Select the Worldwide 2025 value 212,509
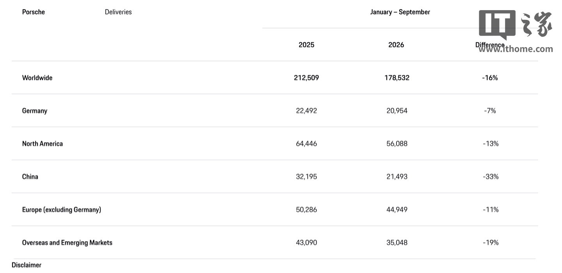This screenshot has height=273, width=562. point(306,78)
